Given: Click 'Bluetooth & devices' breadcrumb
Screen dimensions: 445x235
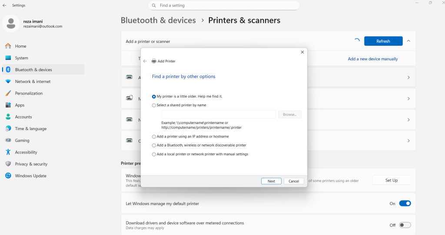Looking at the screenshot, I should point(158,20).
